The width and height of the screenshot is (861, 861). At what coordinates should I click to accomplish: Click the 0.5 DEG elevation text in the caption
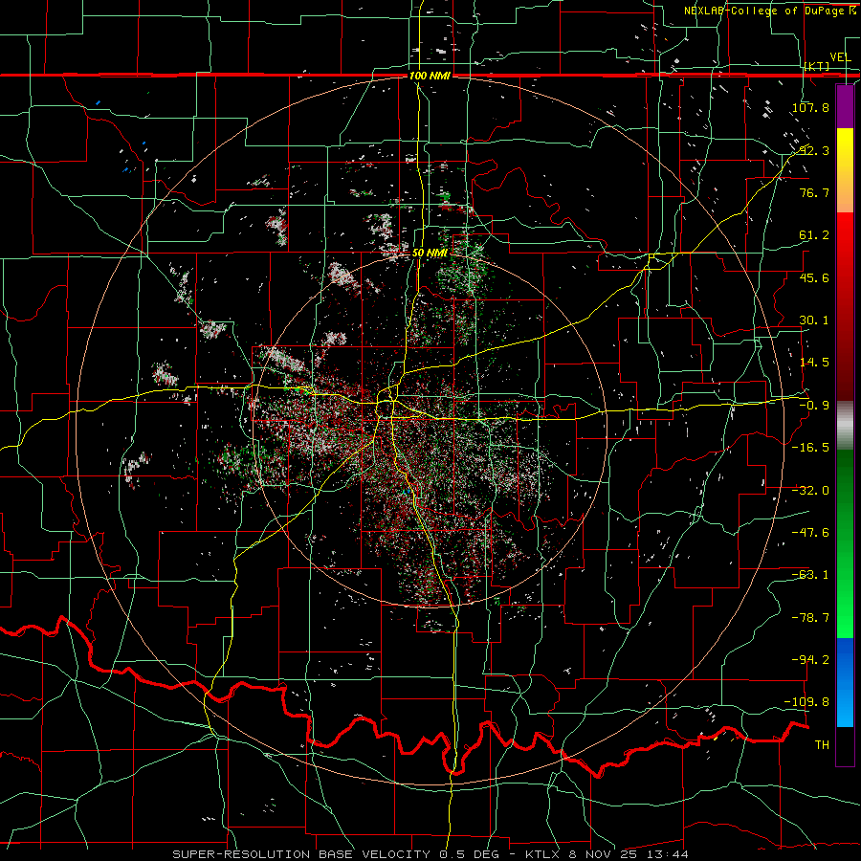coord(469,854)
